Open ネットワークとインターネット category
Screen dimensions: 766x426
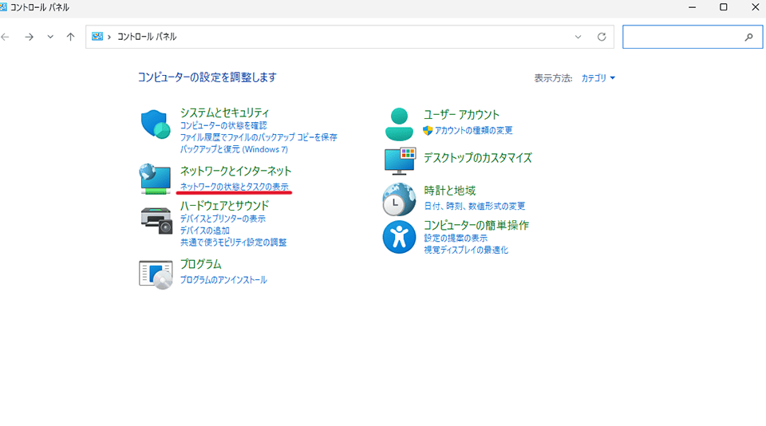pos(235,171)
